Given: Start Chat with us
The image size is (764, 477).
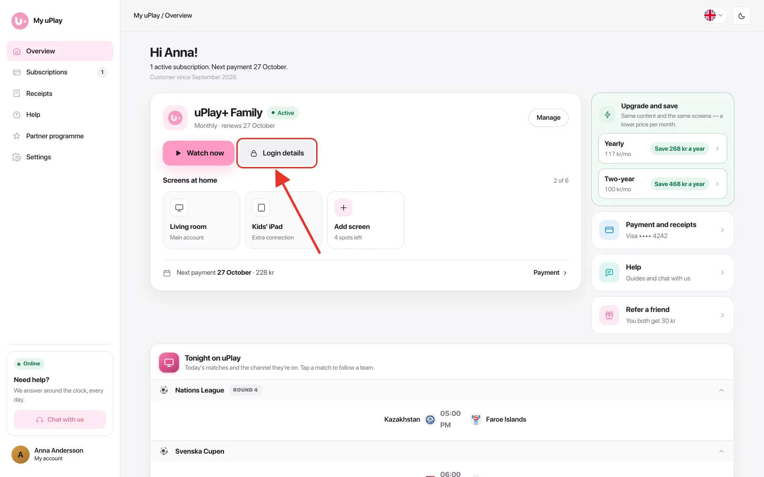Looking at the screenshot, I should pyautogui.click(x=60, y=420).
